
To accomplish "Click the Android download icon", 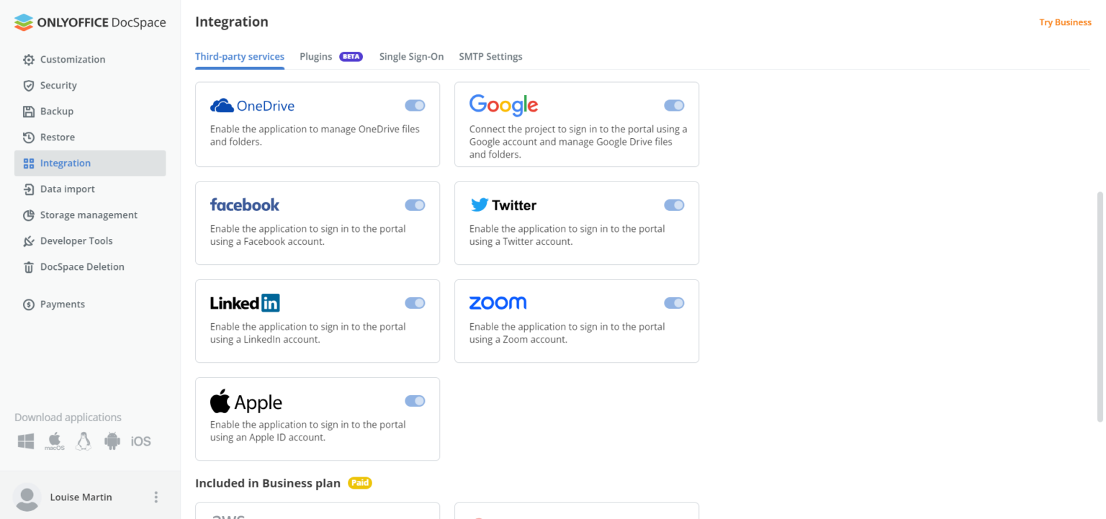I will pyautogui.click(x=112, y=441).
